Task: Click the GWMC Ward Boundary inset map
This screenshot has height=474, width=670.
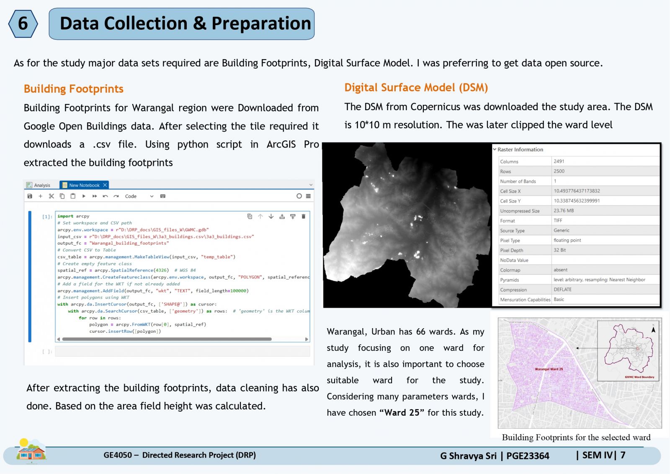Action: (628, 351)
